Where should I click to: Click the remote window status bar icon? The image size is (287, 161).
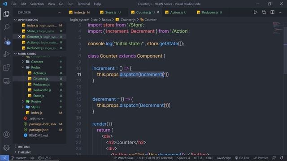tap(4, 158)
